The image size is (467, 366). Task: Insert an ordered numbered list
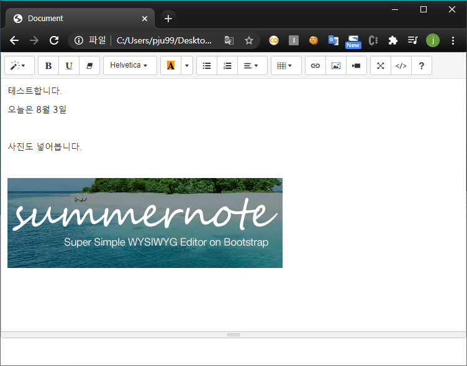(227, 66)
